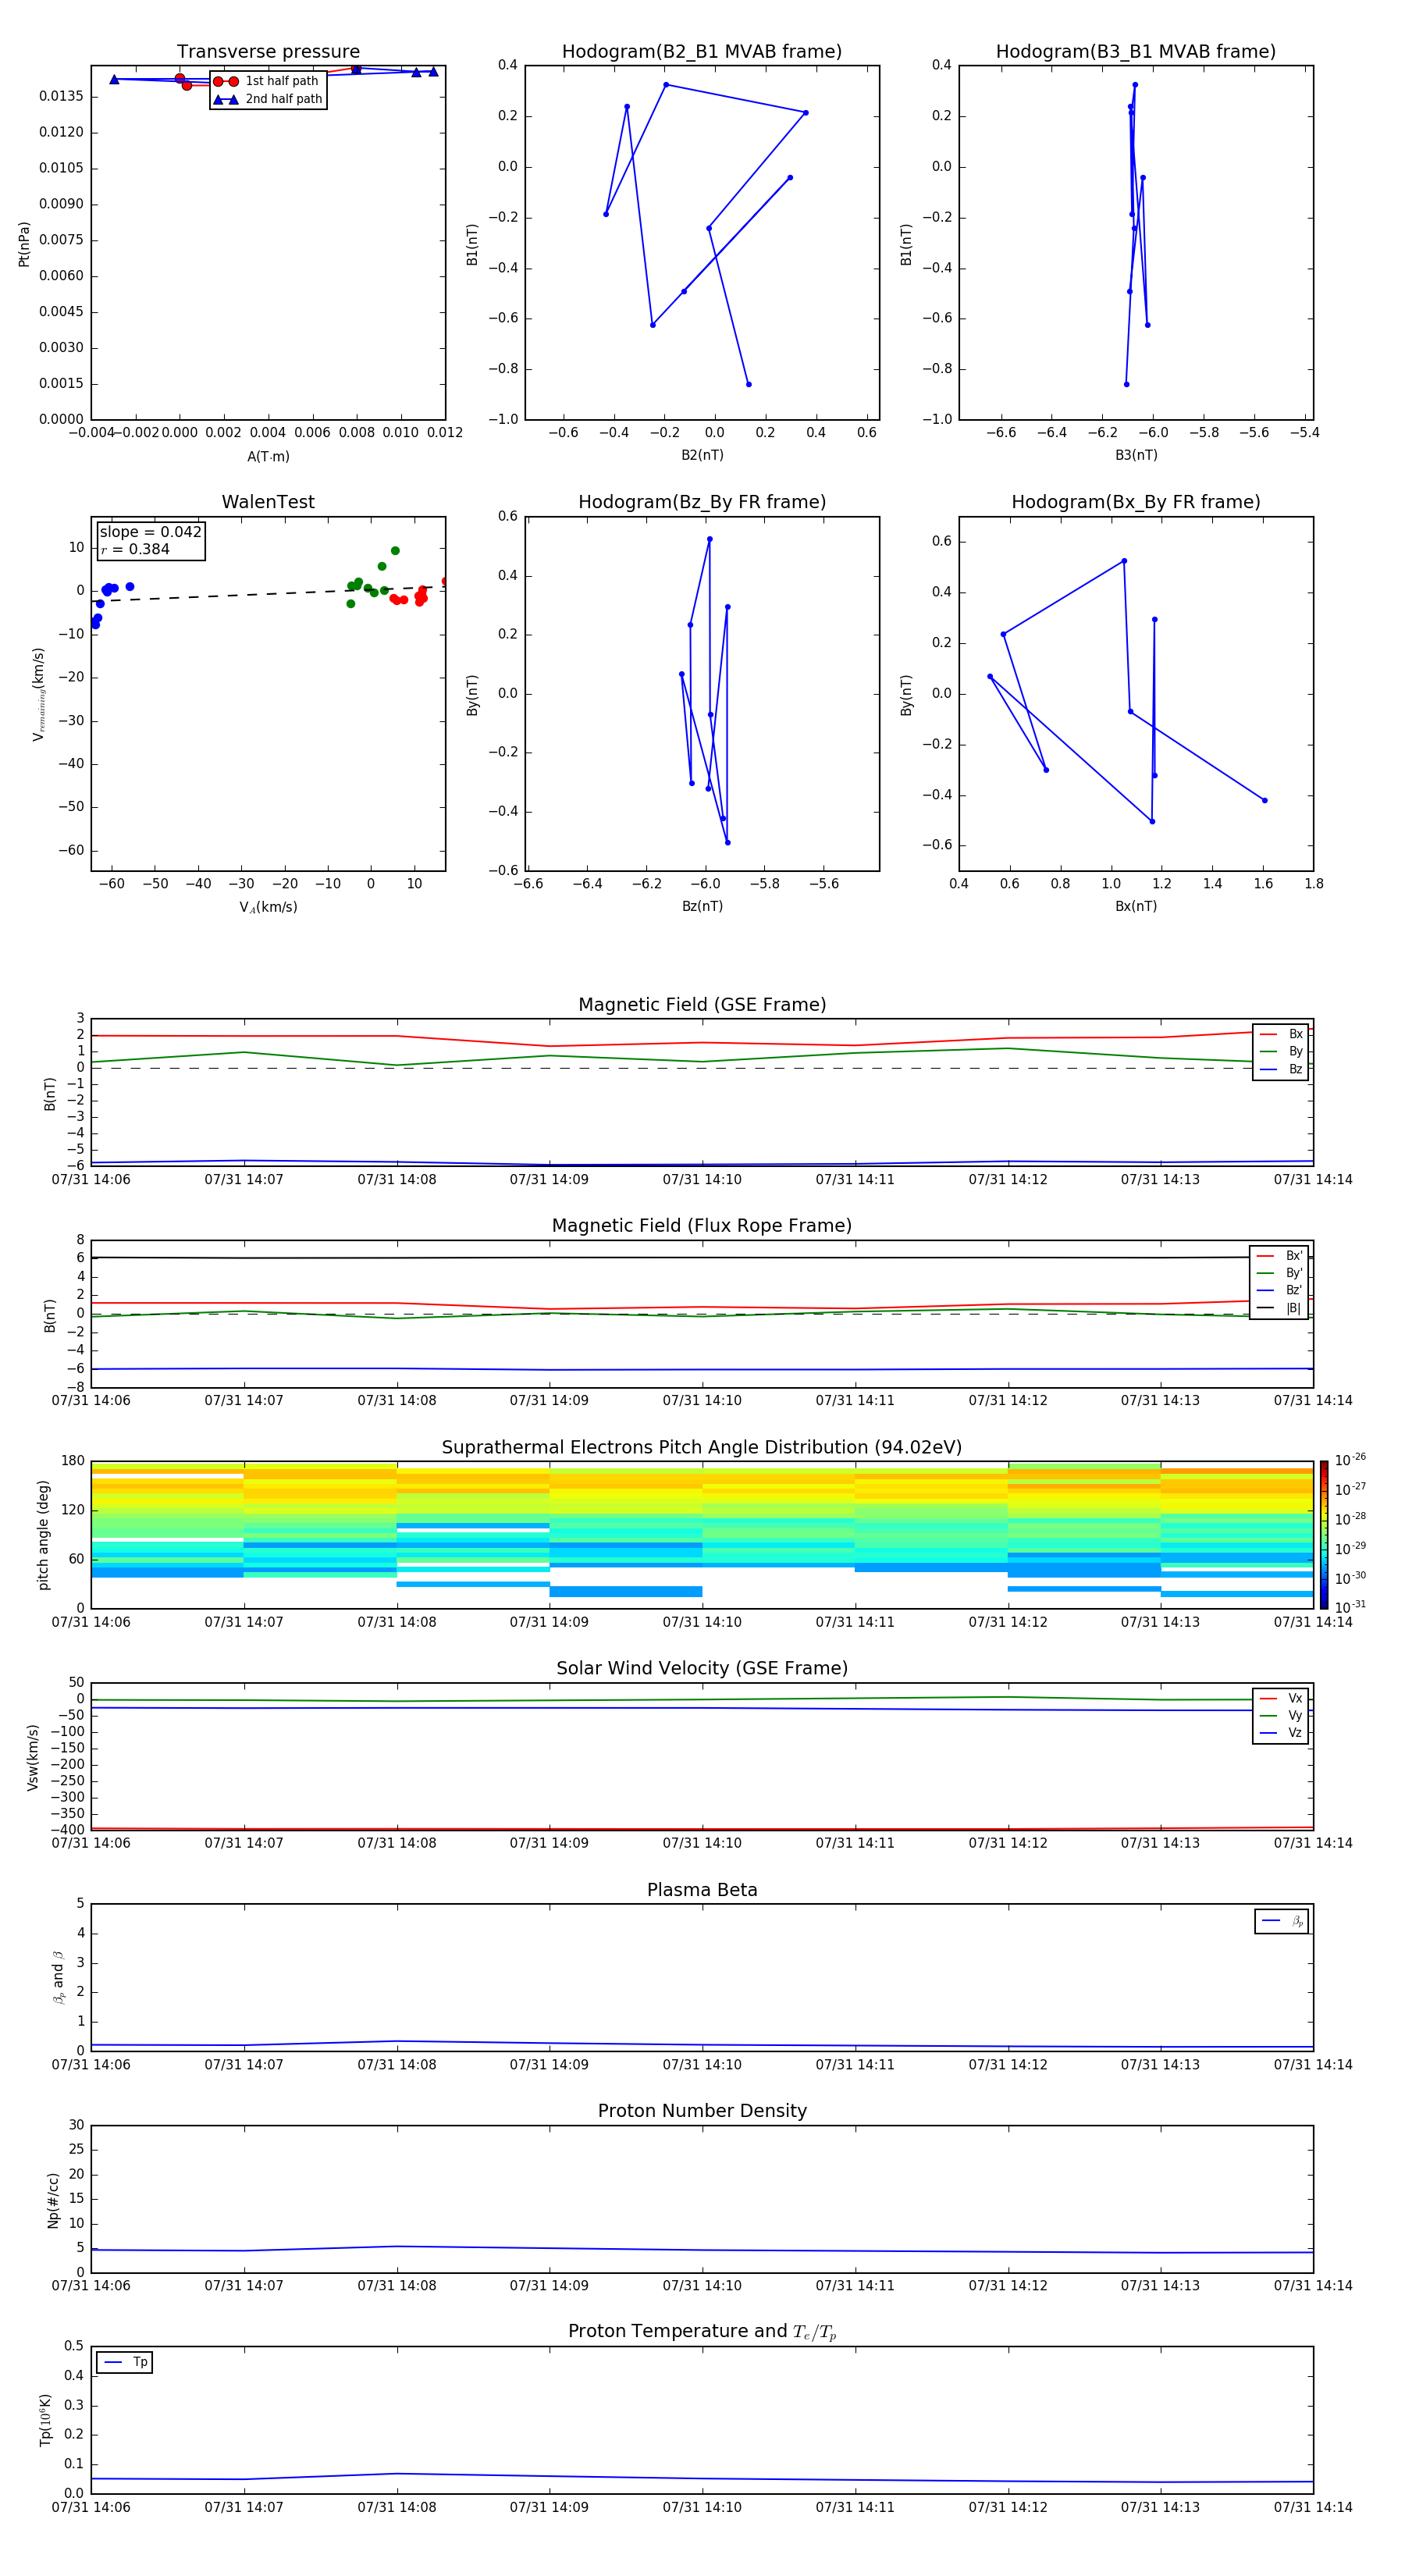Click the blue triangle 2nd half path marker

tap(226, 99)
